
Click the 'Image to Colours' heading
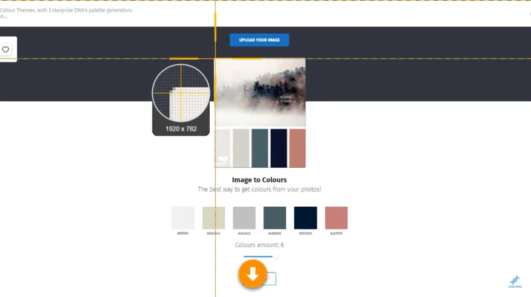point(260,180)
